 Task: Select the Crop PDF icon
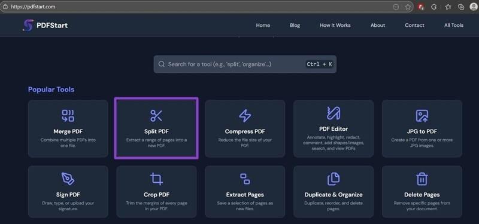point(156,179)
